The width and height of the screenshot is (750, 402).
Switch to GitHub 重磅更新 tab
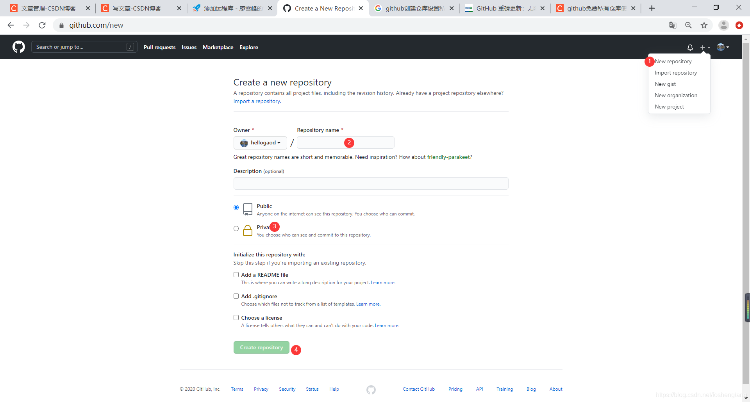click(505, 8)
